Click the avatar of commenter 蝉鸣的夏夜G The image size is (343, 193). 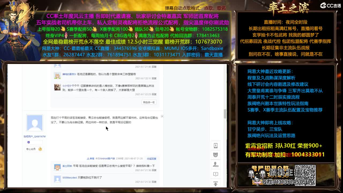point(57,76)
